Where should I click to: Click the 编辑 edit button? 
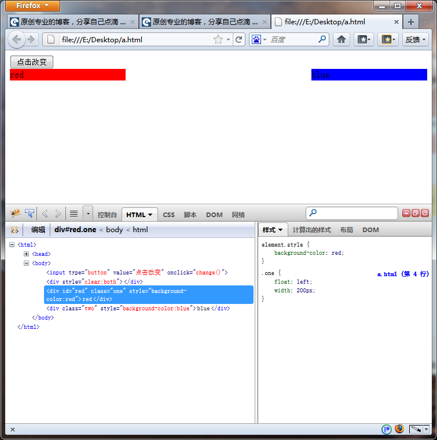click(38, 230)
